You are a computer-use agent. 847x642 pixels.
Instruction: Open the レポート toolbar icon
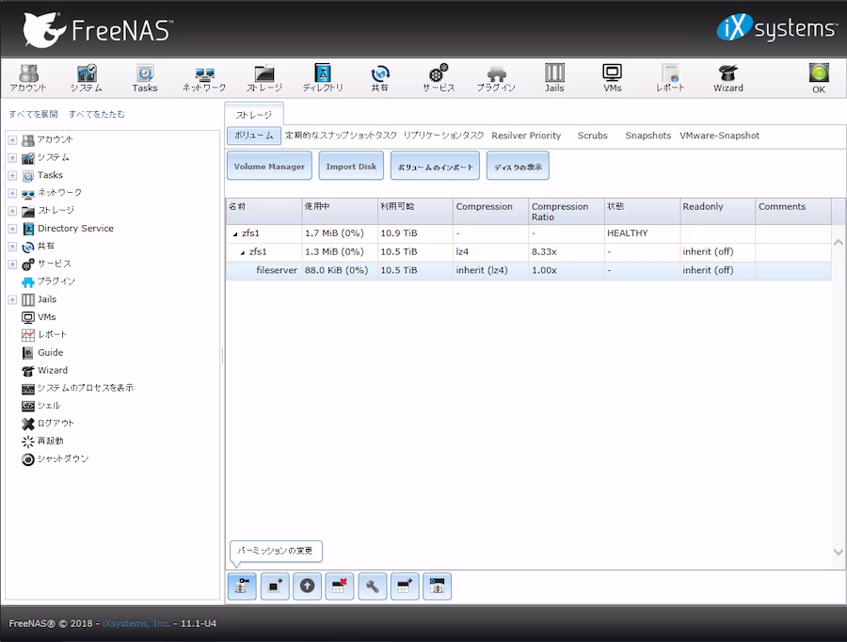tap(670, 78)
